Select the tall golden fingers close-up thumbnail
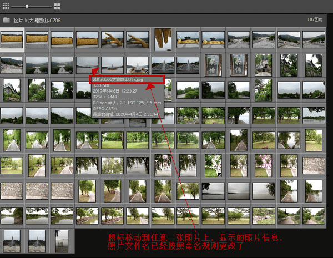Viewport: 333px width, 258px height. [163, 40]
